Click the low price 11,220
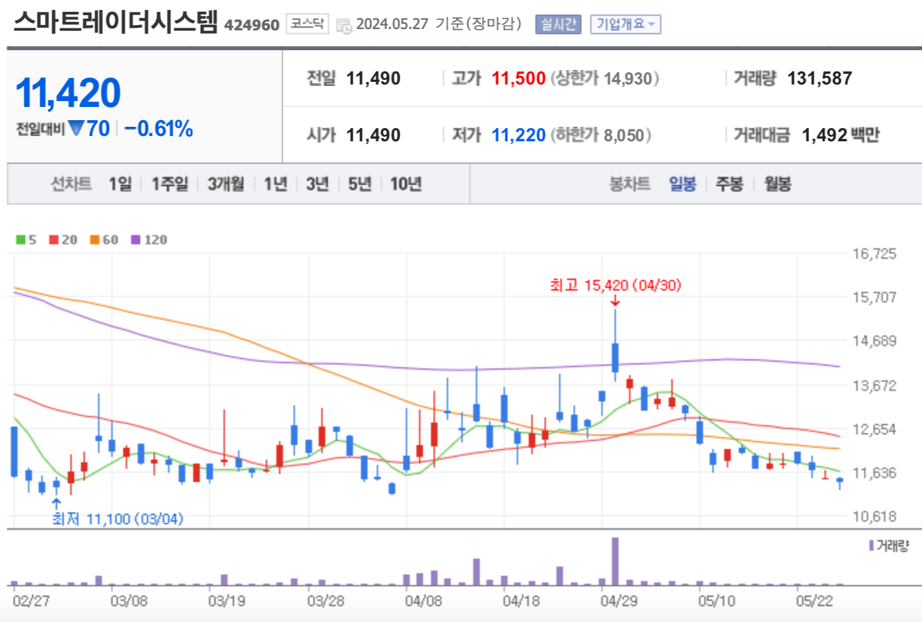This screenshot has width=922, height=622. click(x=518, y=135)
